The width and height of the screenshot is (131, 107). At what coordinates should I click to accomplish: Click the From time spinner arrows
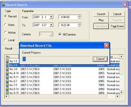[79, 17]
